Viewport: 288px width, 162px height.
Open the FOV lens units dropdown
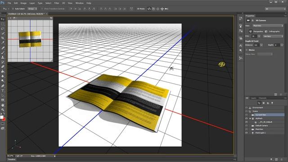[x=273, y=36]
